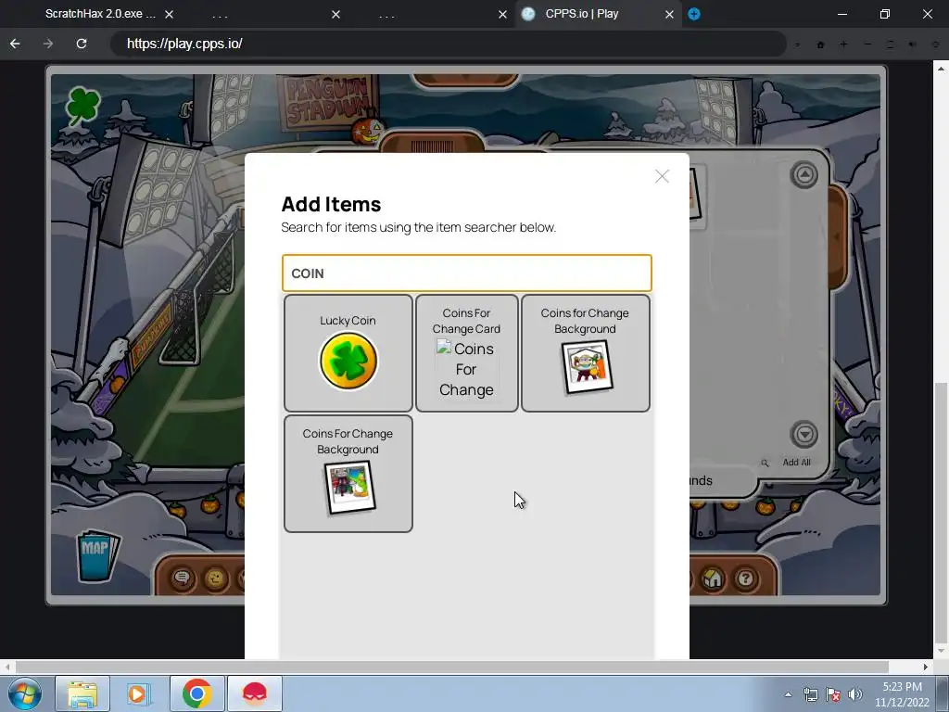Viewport: 949px width, 712px height.
Task: Select the Coins For Change Card item
Action: (x=467, y=353)
